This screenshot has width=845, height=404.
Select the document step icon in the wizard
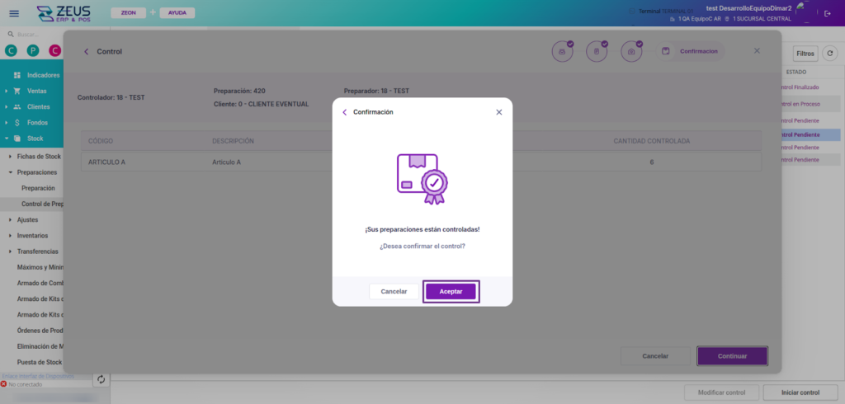pyautogui.click(x=597, y=51)
